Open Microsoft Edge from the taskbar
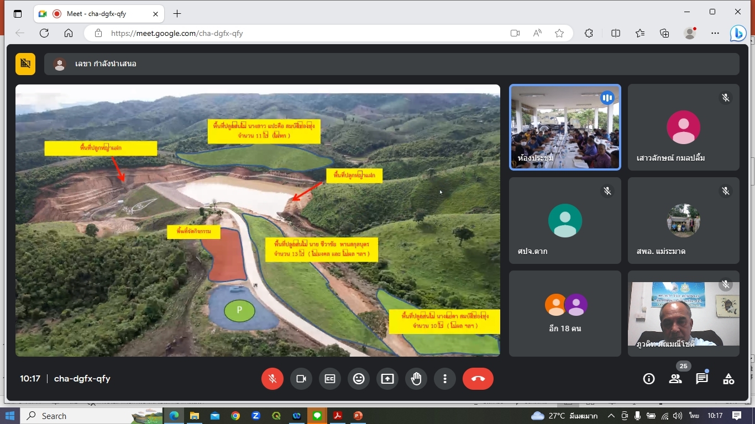The image size is (755, 424). tap(174, 416)
